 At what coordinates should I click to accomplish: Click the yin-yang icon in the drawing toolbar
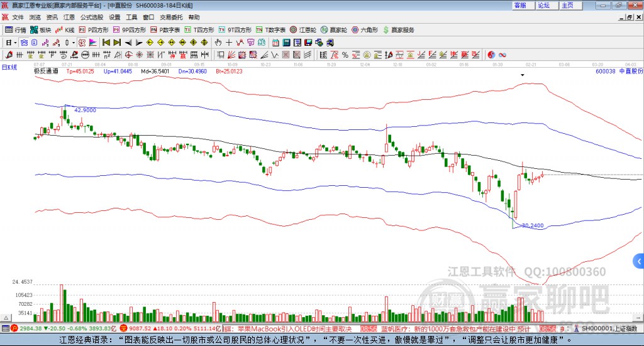click(491, 55)
